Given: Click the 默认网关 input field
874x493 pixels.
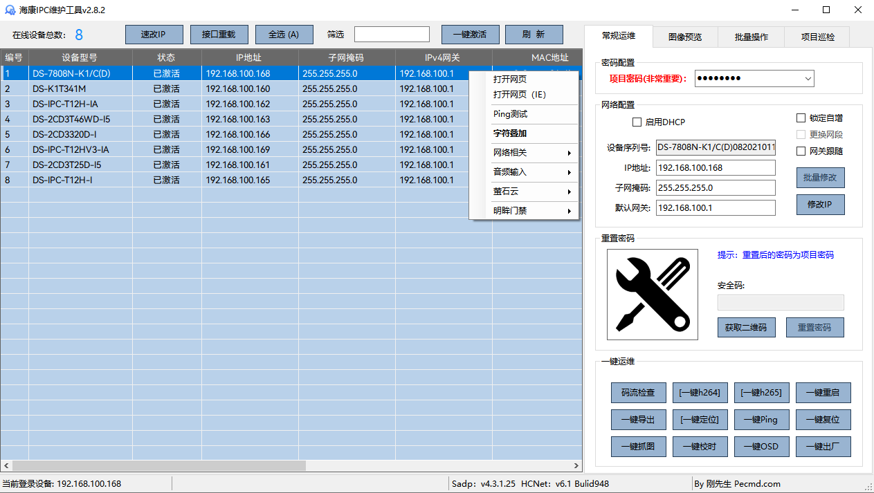Looking at the screenshot, I should click(716, 207).
